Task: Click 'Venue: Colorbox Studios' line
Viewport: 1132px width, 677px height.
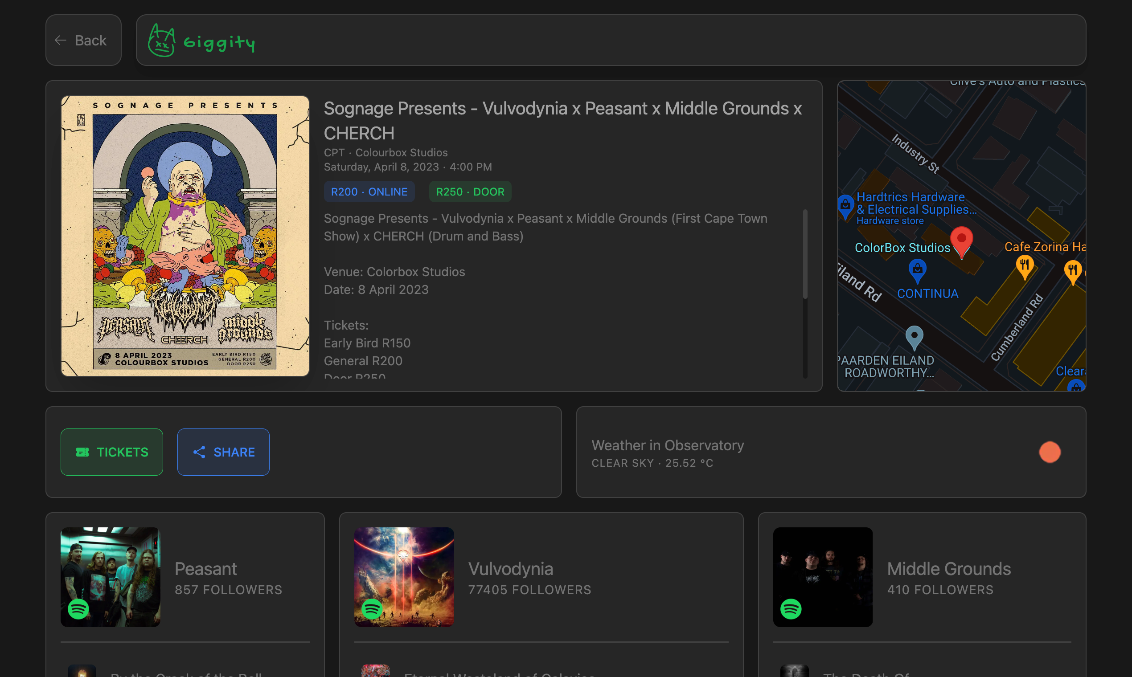Action: click(x=394, y=272)
